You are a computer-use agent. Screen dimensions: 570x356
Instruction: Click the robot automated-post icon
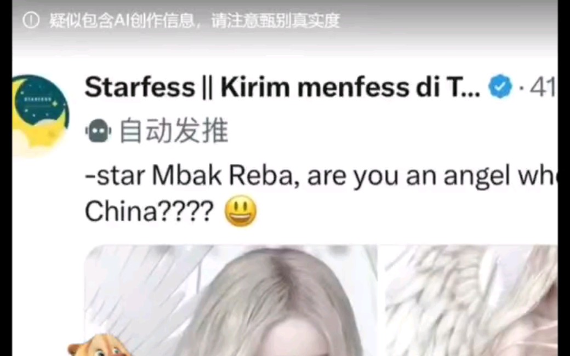pyautogui.click(x=98, y=131)
